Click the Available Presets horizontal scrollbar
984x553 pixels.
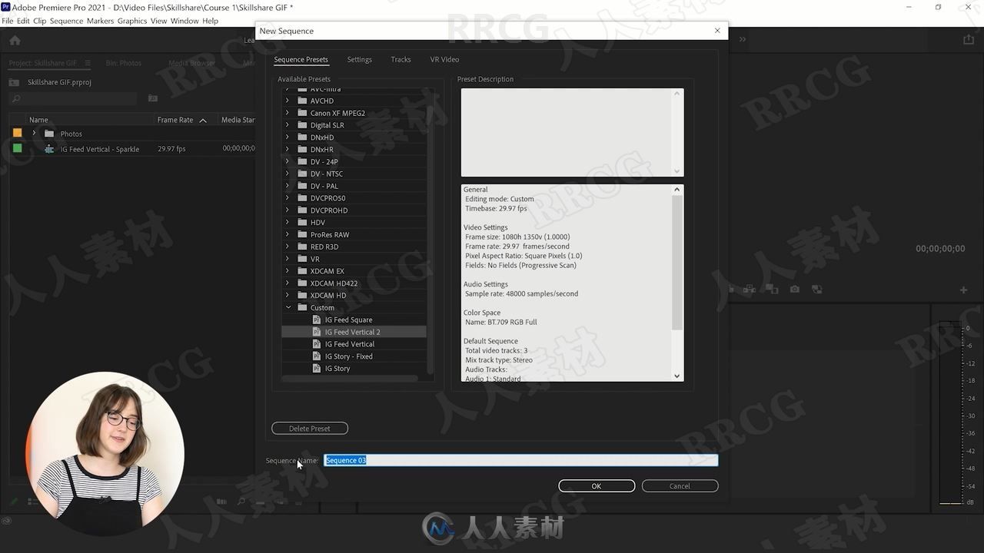coord(350,379)
